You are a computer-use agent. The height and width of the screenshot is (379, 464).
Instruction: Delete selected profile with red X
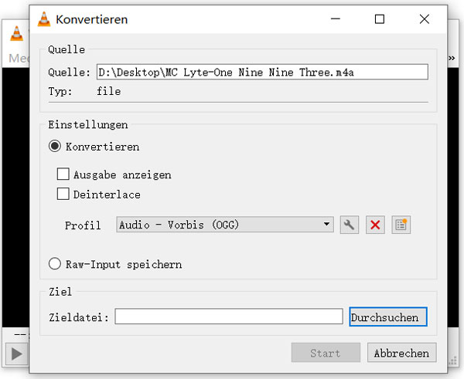pos(375,225)
